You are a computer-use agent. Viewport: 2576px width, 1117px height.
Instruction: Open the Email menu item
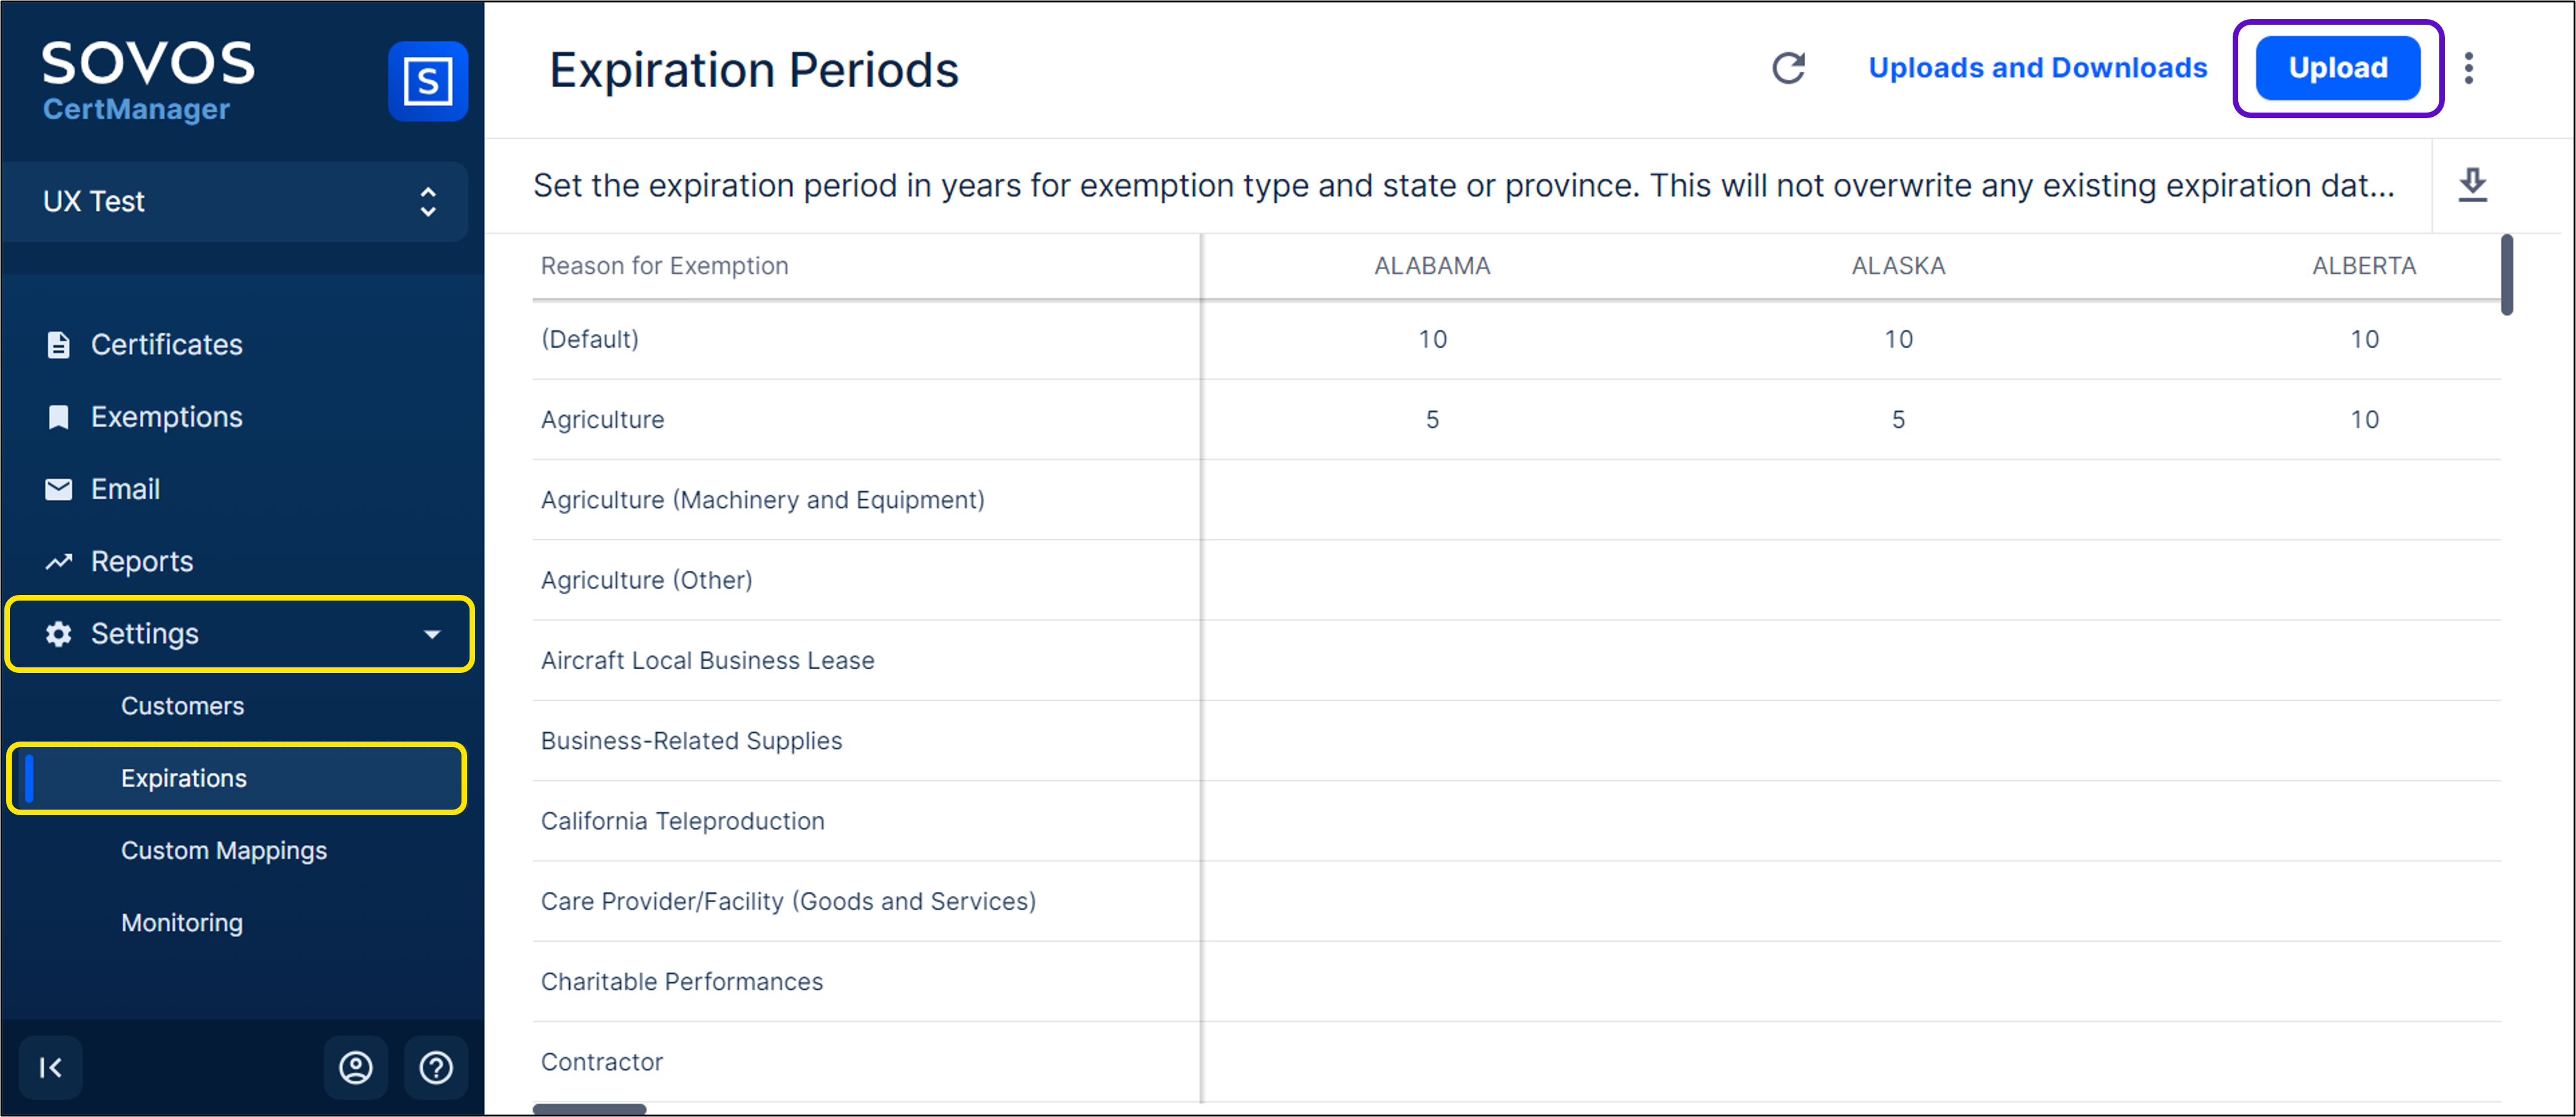coord(125,489)
